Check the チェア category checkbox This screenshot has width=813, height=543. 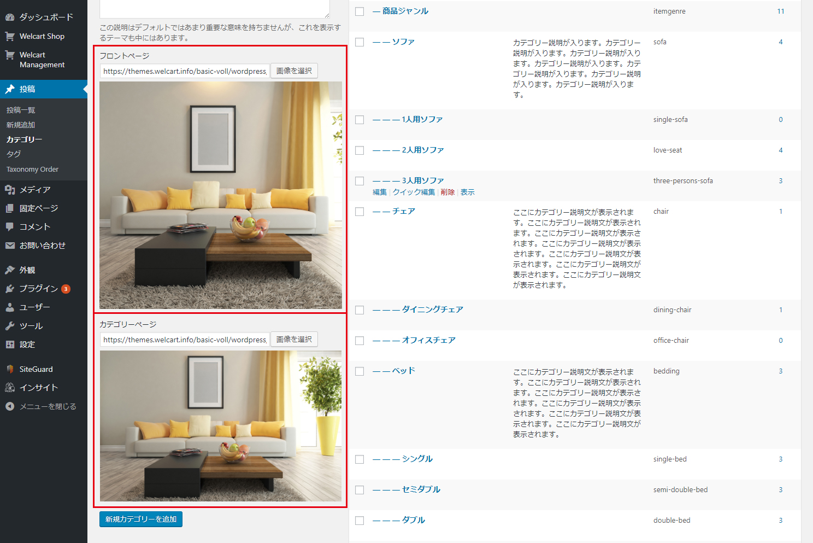click(360, 212)
